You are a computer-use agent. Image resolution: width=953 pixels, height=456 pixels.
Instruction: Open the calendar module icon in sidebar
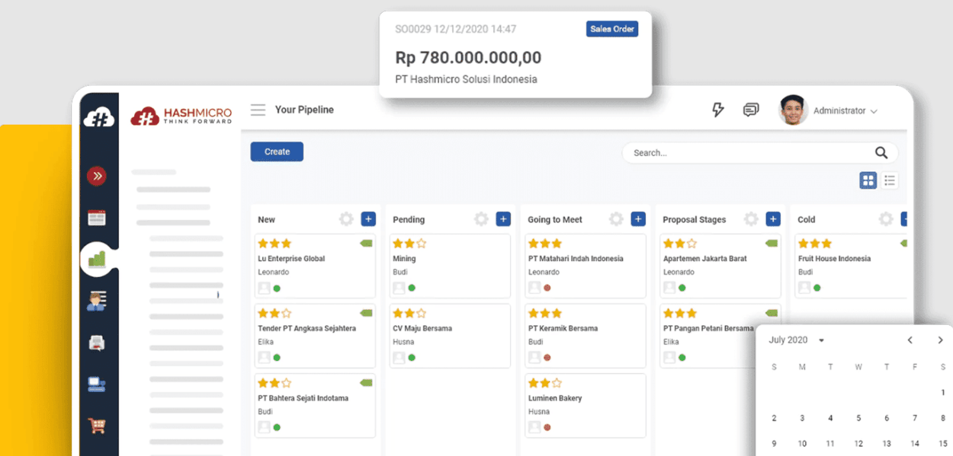(x=97, y=218)
